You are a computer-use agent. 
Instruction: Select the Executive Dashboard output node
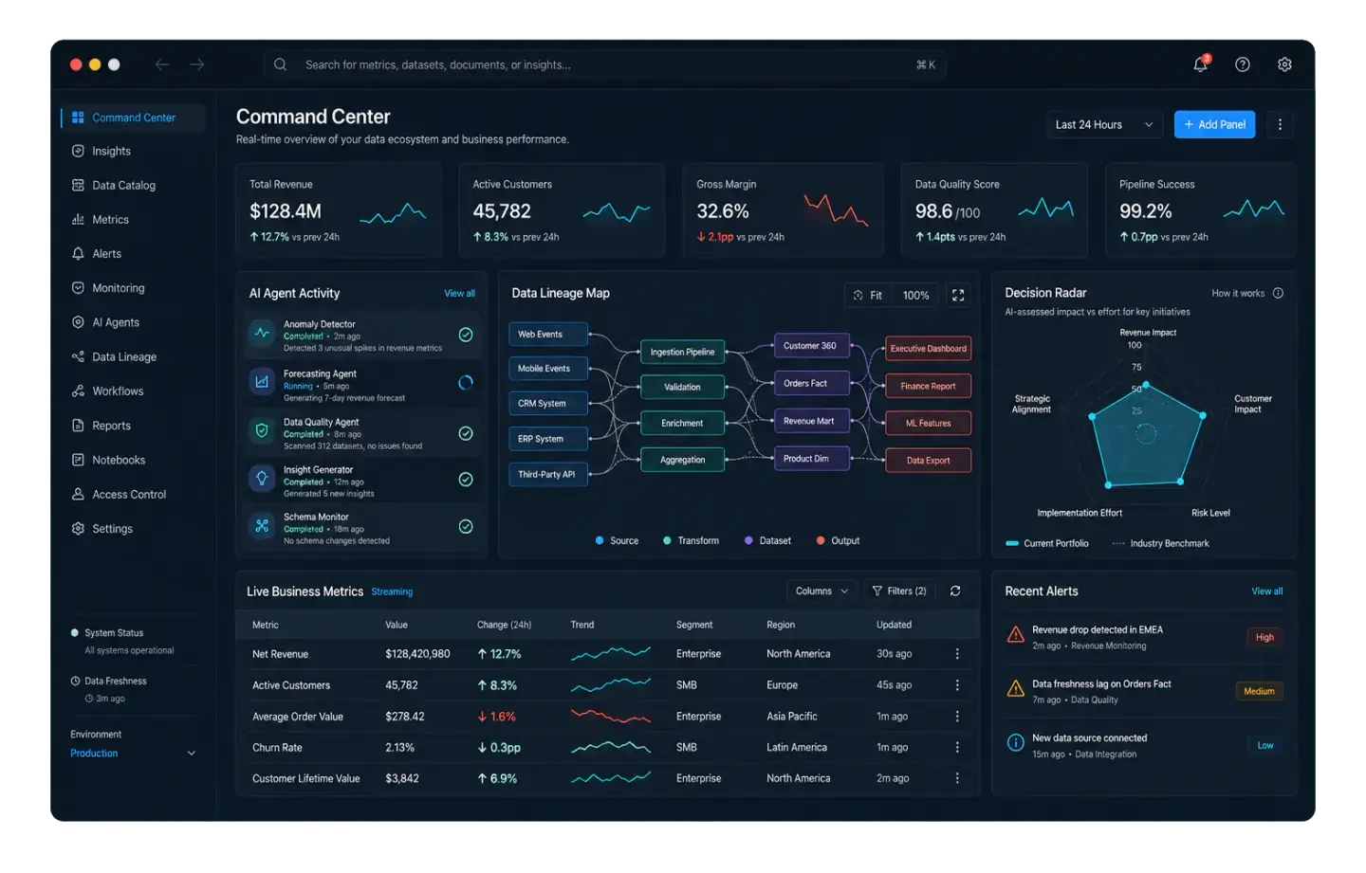click(928, 349)
